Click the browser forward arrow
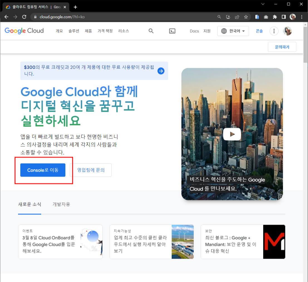 click(x=15, y=17)
